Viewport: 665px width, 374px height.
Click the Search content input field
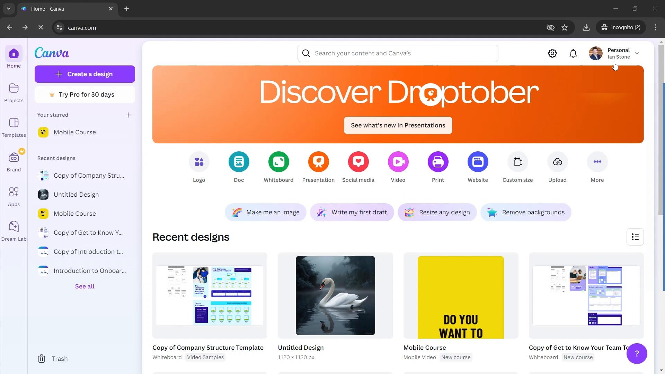pyautogui.click(x=398, y=53)
